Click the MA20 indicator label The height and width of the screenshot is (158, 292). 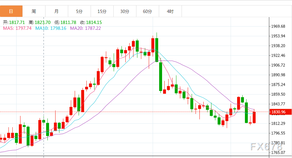[85, 28]
